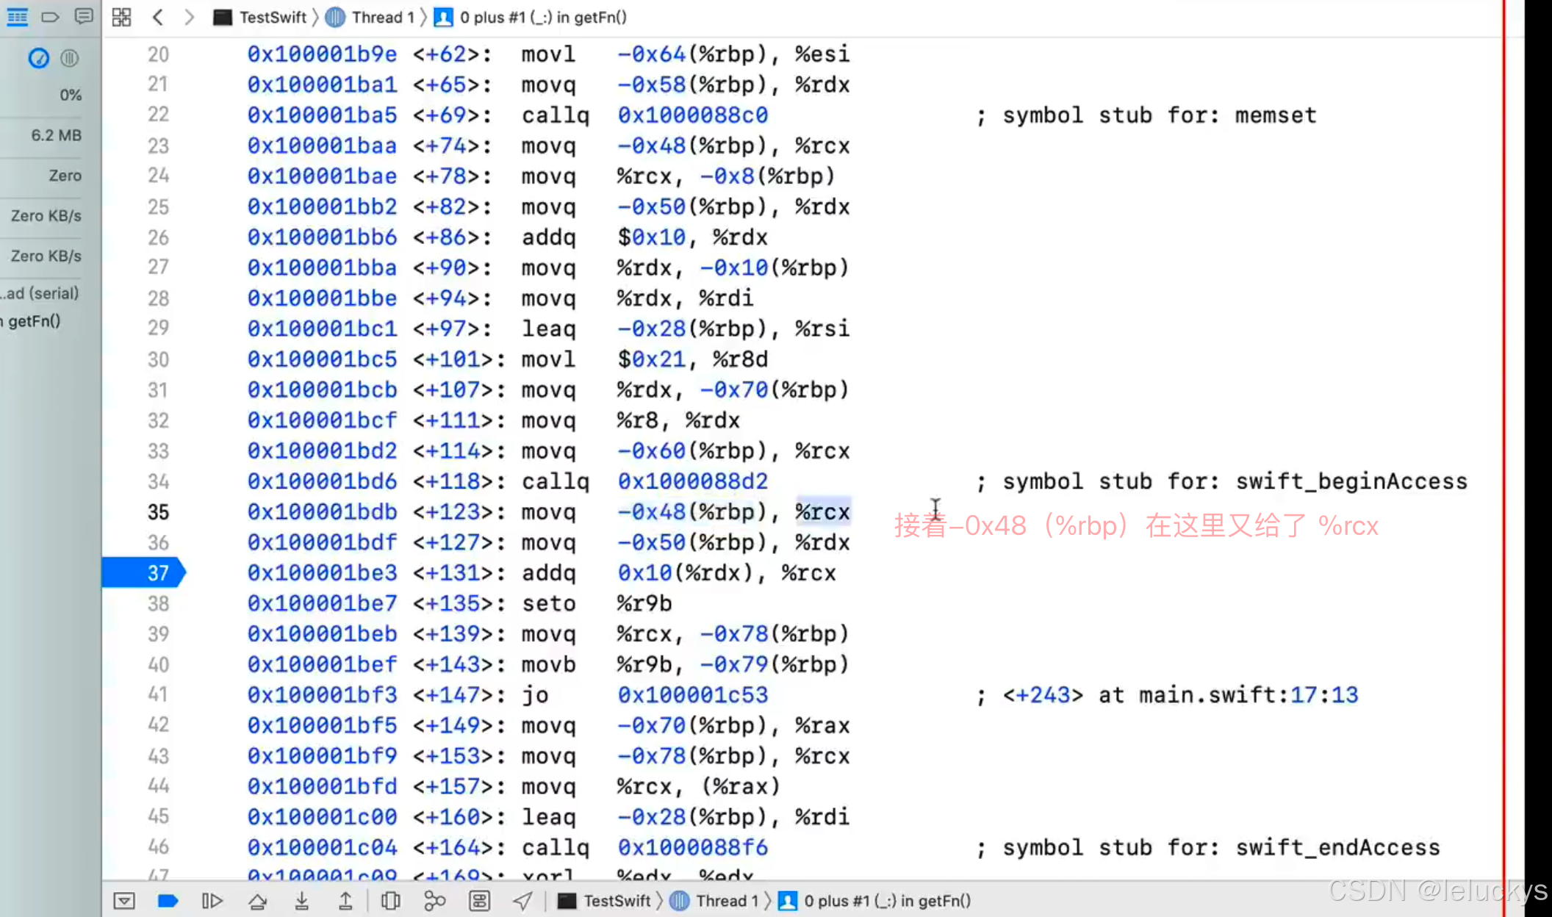Step out of current function
1552x917 pixels.
tap(345, 901)
